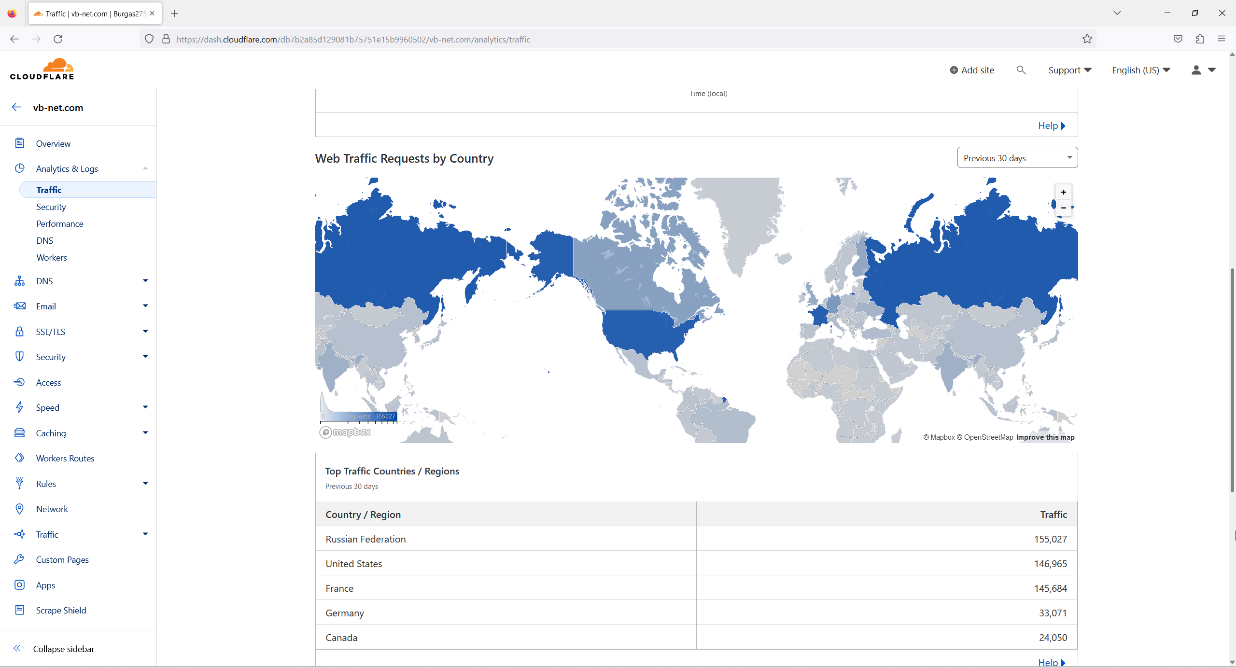The height and width of the screenshot is (668, 1236).
Task: Bookmark this page with star icon
Action: tap(1087, 39)
